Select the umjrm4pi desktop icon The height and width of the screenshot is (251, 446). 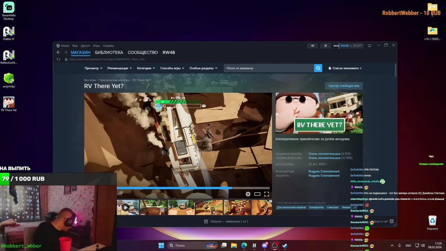click(x=9, y=81)
